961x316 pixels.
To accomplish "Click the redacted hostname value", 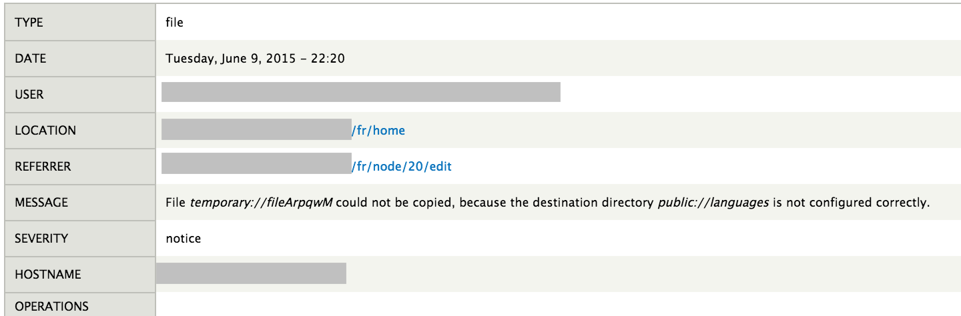I will click(251, 273).
